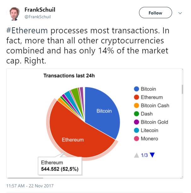Click the purple Bitcoin Gold legend dot
191x193 pixels.
[x=136, y=122]
